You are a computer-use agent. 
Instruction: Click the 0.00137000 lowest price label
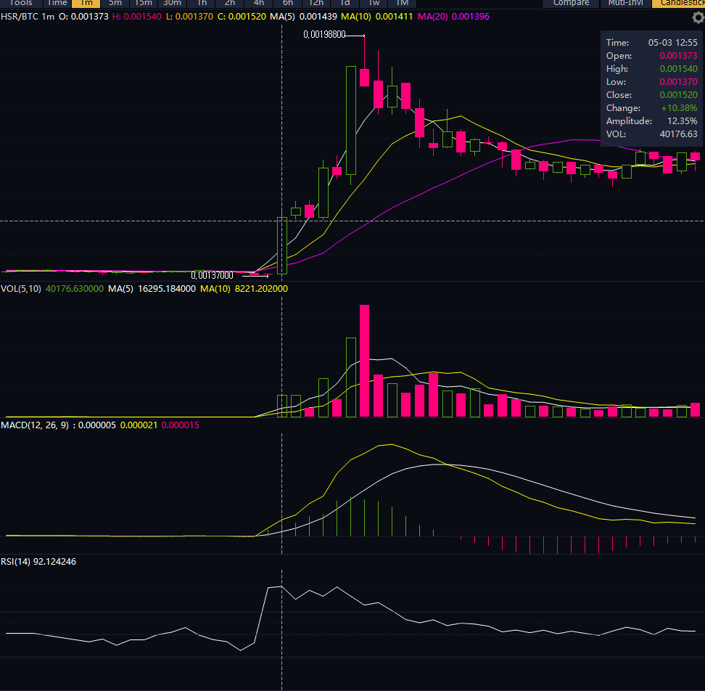[213, 275]
